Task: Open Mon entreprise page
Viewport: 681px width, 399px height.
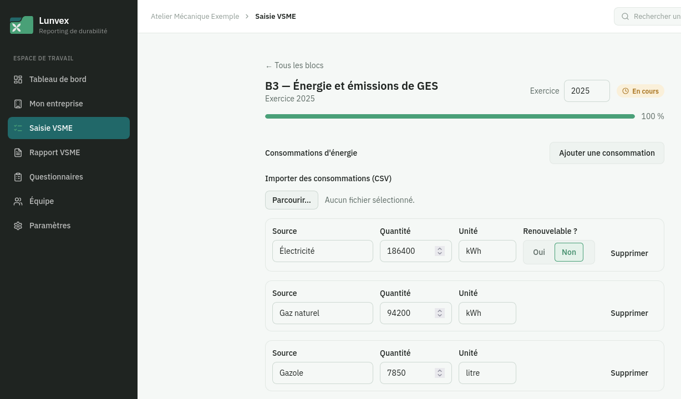Action: point(69,104)
